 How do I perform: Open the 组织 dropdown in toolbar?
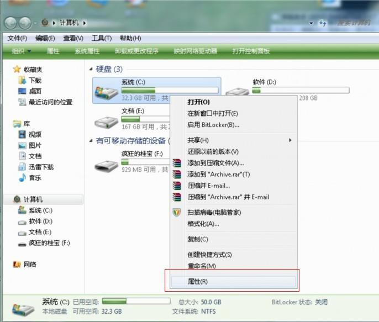[x=21, y=51]
